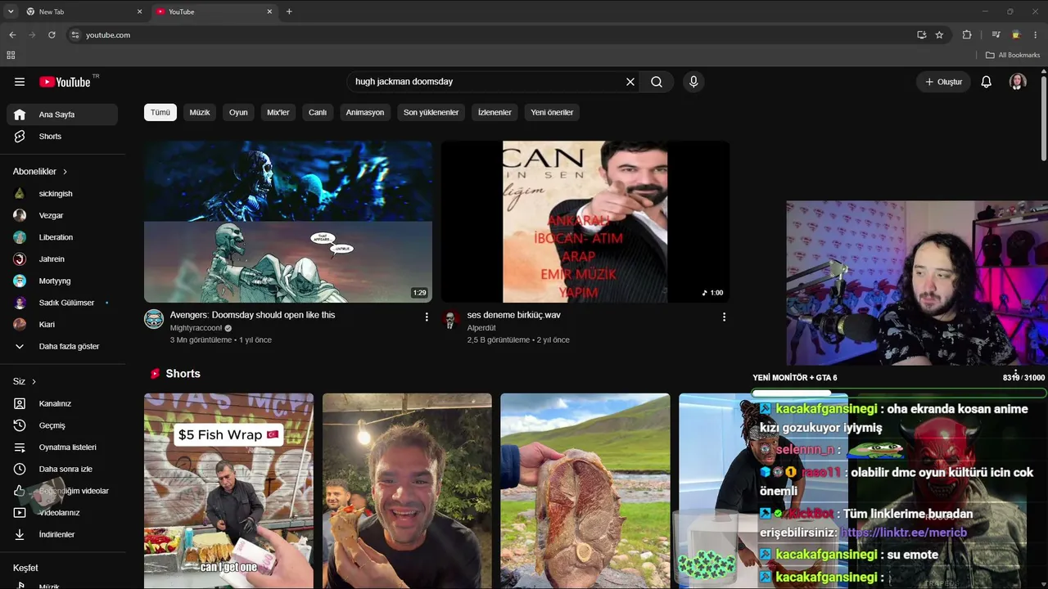Viewport: 1048px width, 589px height.
Task: Open the YouTube account avatar menu
Action: 1018,82
